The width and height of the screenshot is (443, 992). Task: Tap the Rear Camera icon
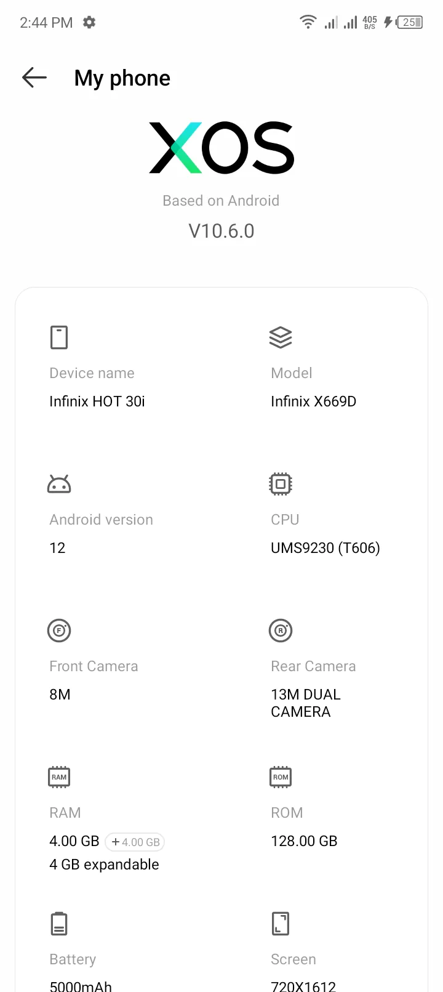click(x=281, y=631)
